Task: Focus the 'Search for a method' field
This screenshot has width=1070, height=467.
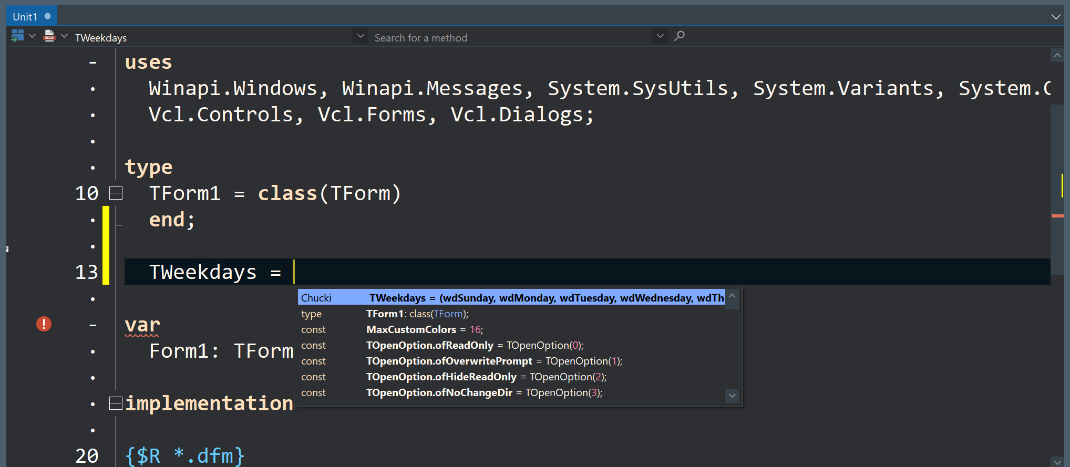Action: click(511, 37)
